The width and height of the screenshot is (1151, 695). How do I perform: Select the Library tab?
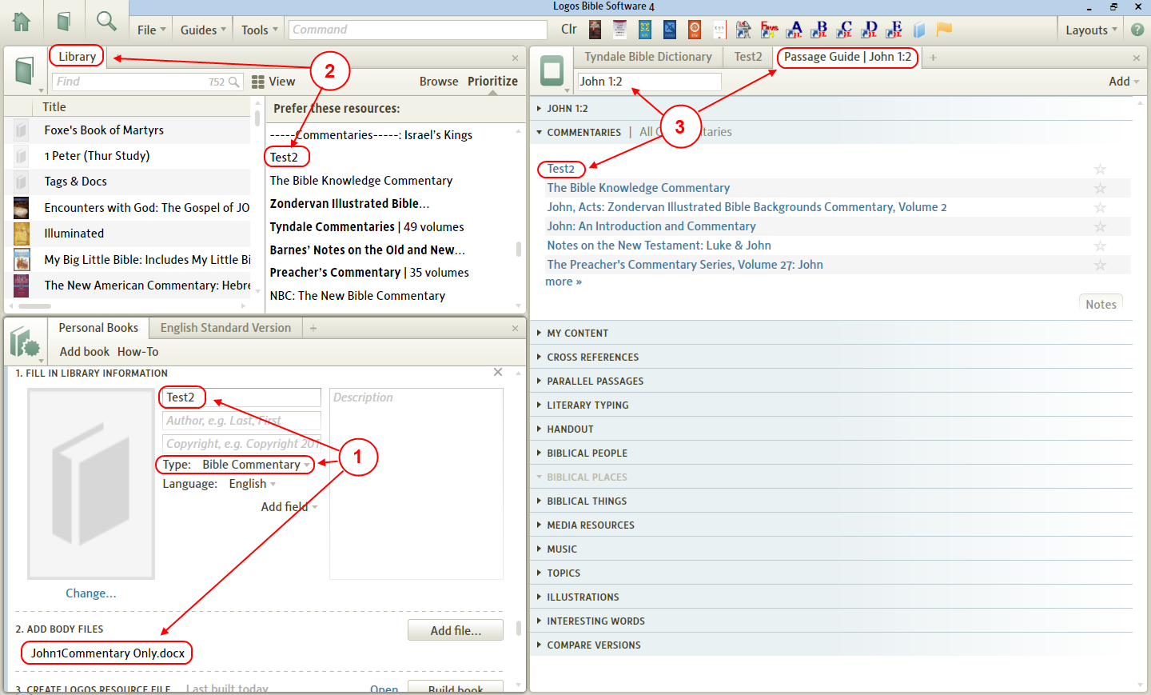(77, 57)
